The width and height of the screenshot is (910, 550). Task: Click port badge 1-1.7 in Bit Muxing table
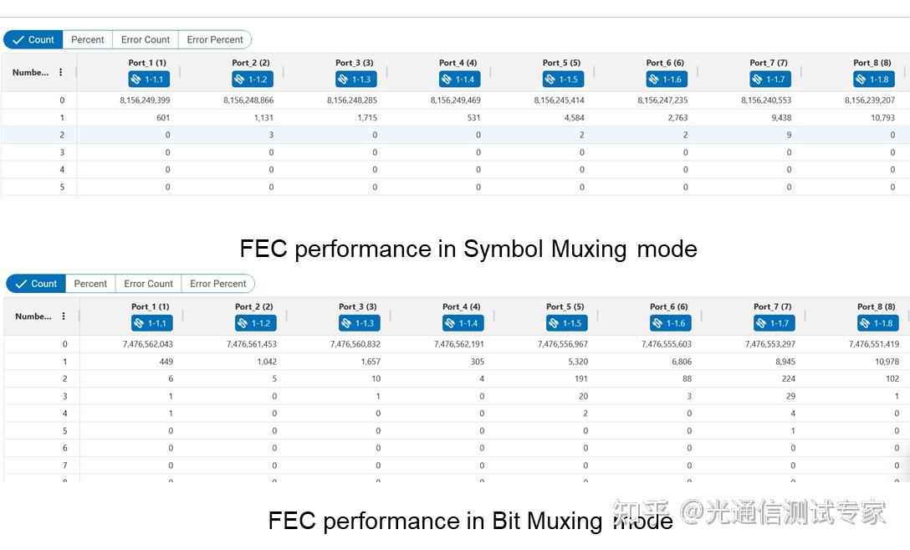(774, 323)
